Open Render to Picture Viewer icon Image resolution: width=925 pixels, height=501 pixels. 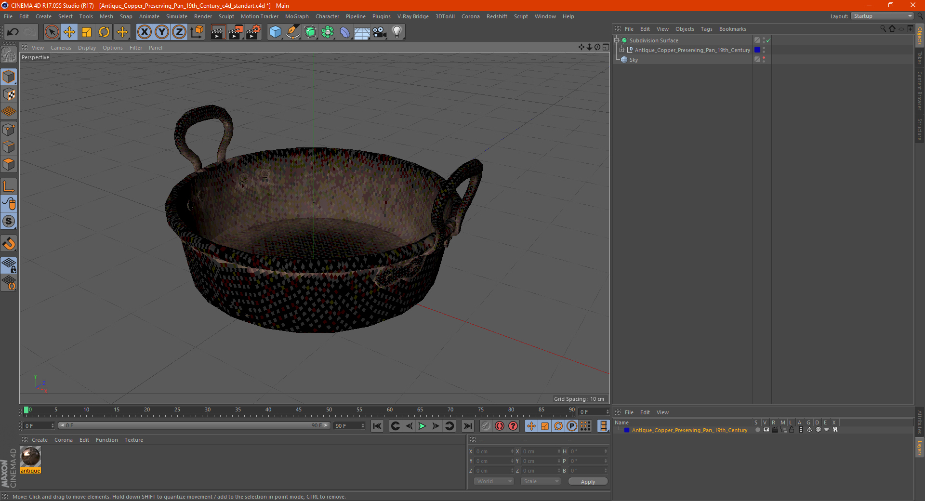[x=236, y=32]
